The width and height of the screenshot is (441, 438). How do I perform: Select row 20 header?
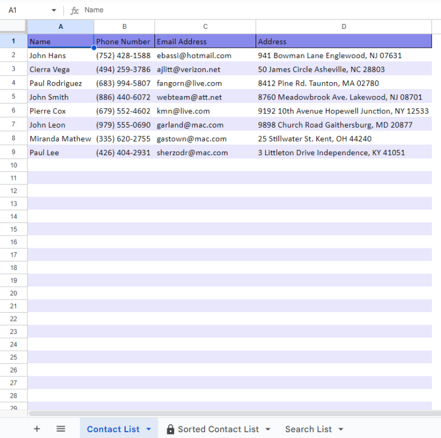pyautogui.click(x=14, y=293)
